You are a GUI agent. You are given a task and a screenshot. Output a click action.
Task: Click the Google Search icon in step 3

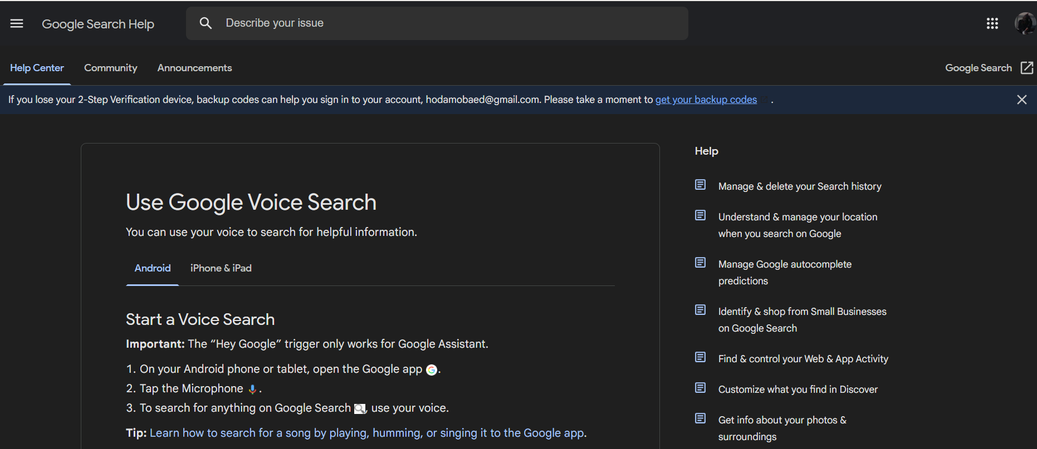pos(360,409)
